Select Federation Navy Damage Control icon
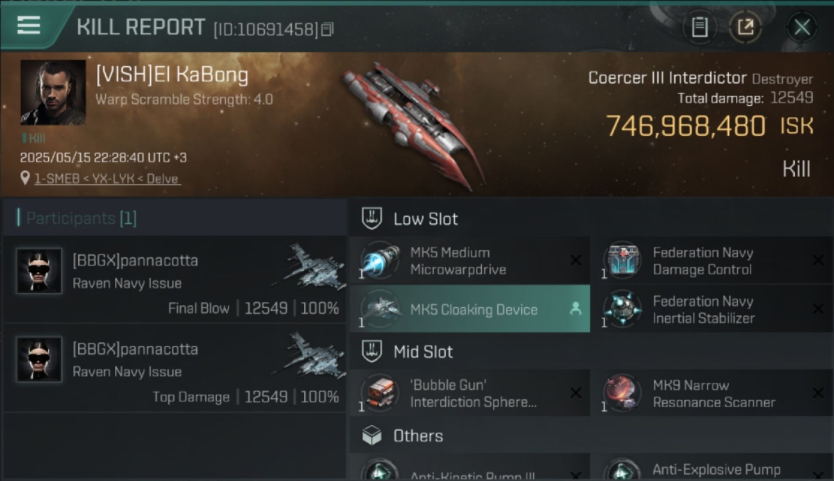This screenshot has width=834, height=481. (622, 261)
